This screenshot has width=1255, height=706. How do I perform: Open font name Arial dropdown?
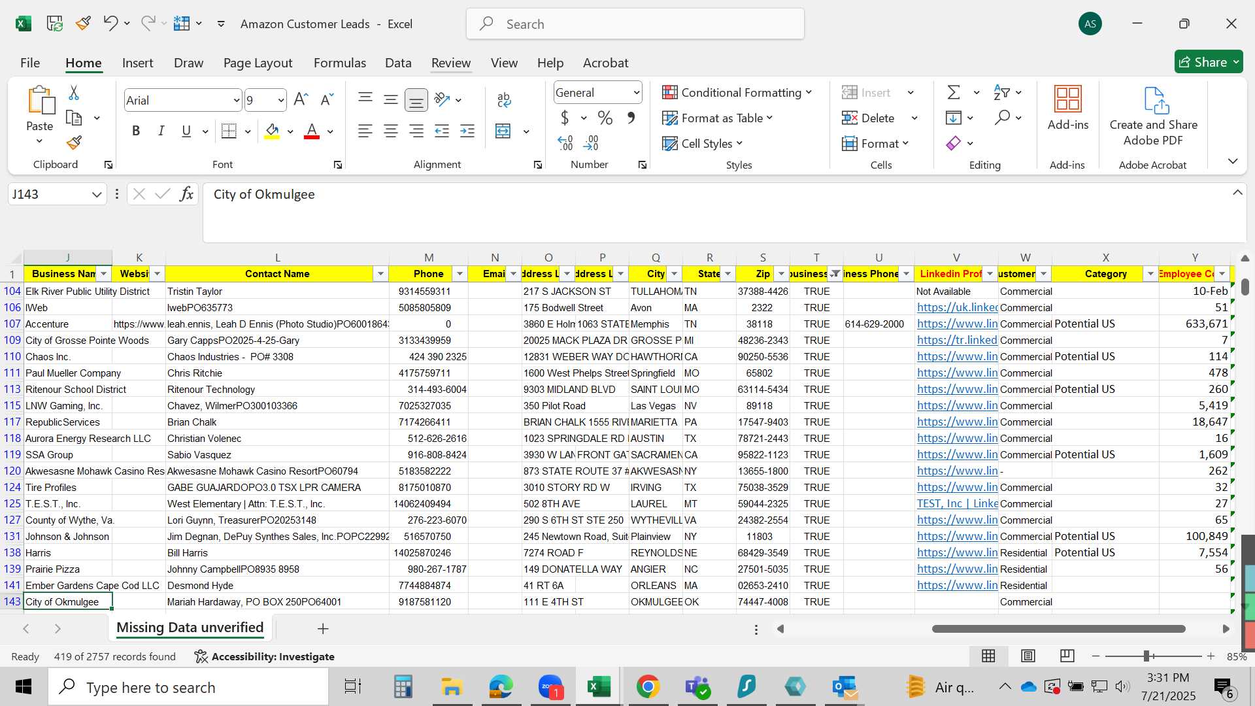pos(236,100)
